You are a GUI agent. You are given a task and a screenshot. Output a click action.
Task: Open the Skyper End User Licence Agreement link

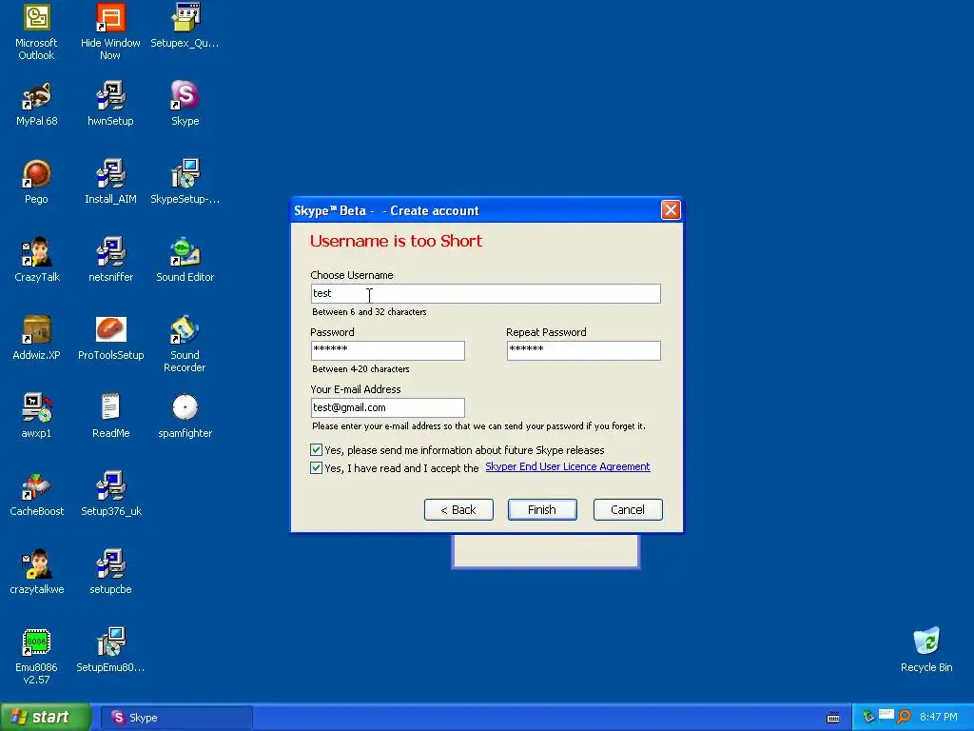pos(567,466)
